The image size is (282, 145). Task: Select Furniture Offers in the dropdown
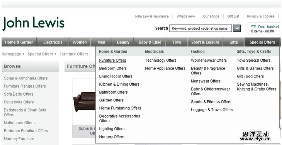pyautogui.click(x=112, y=61)
